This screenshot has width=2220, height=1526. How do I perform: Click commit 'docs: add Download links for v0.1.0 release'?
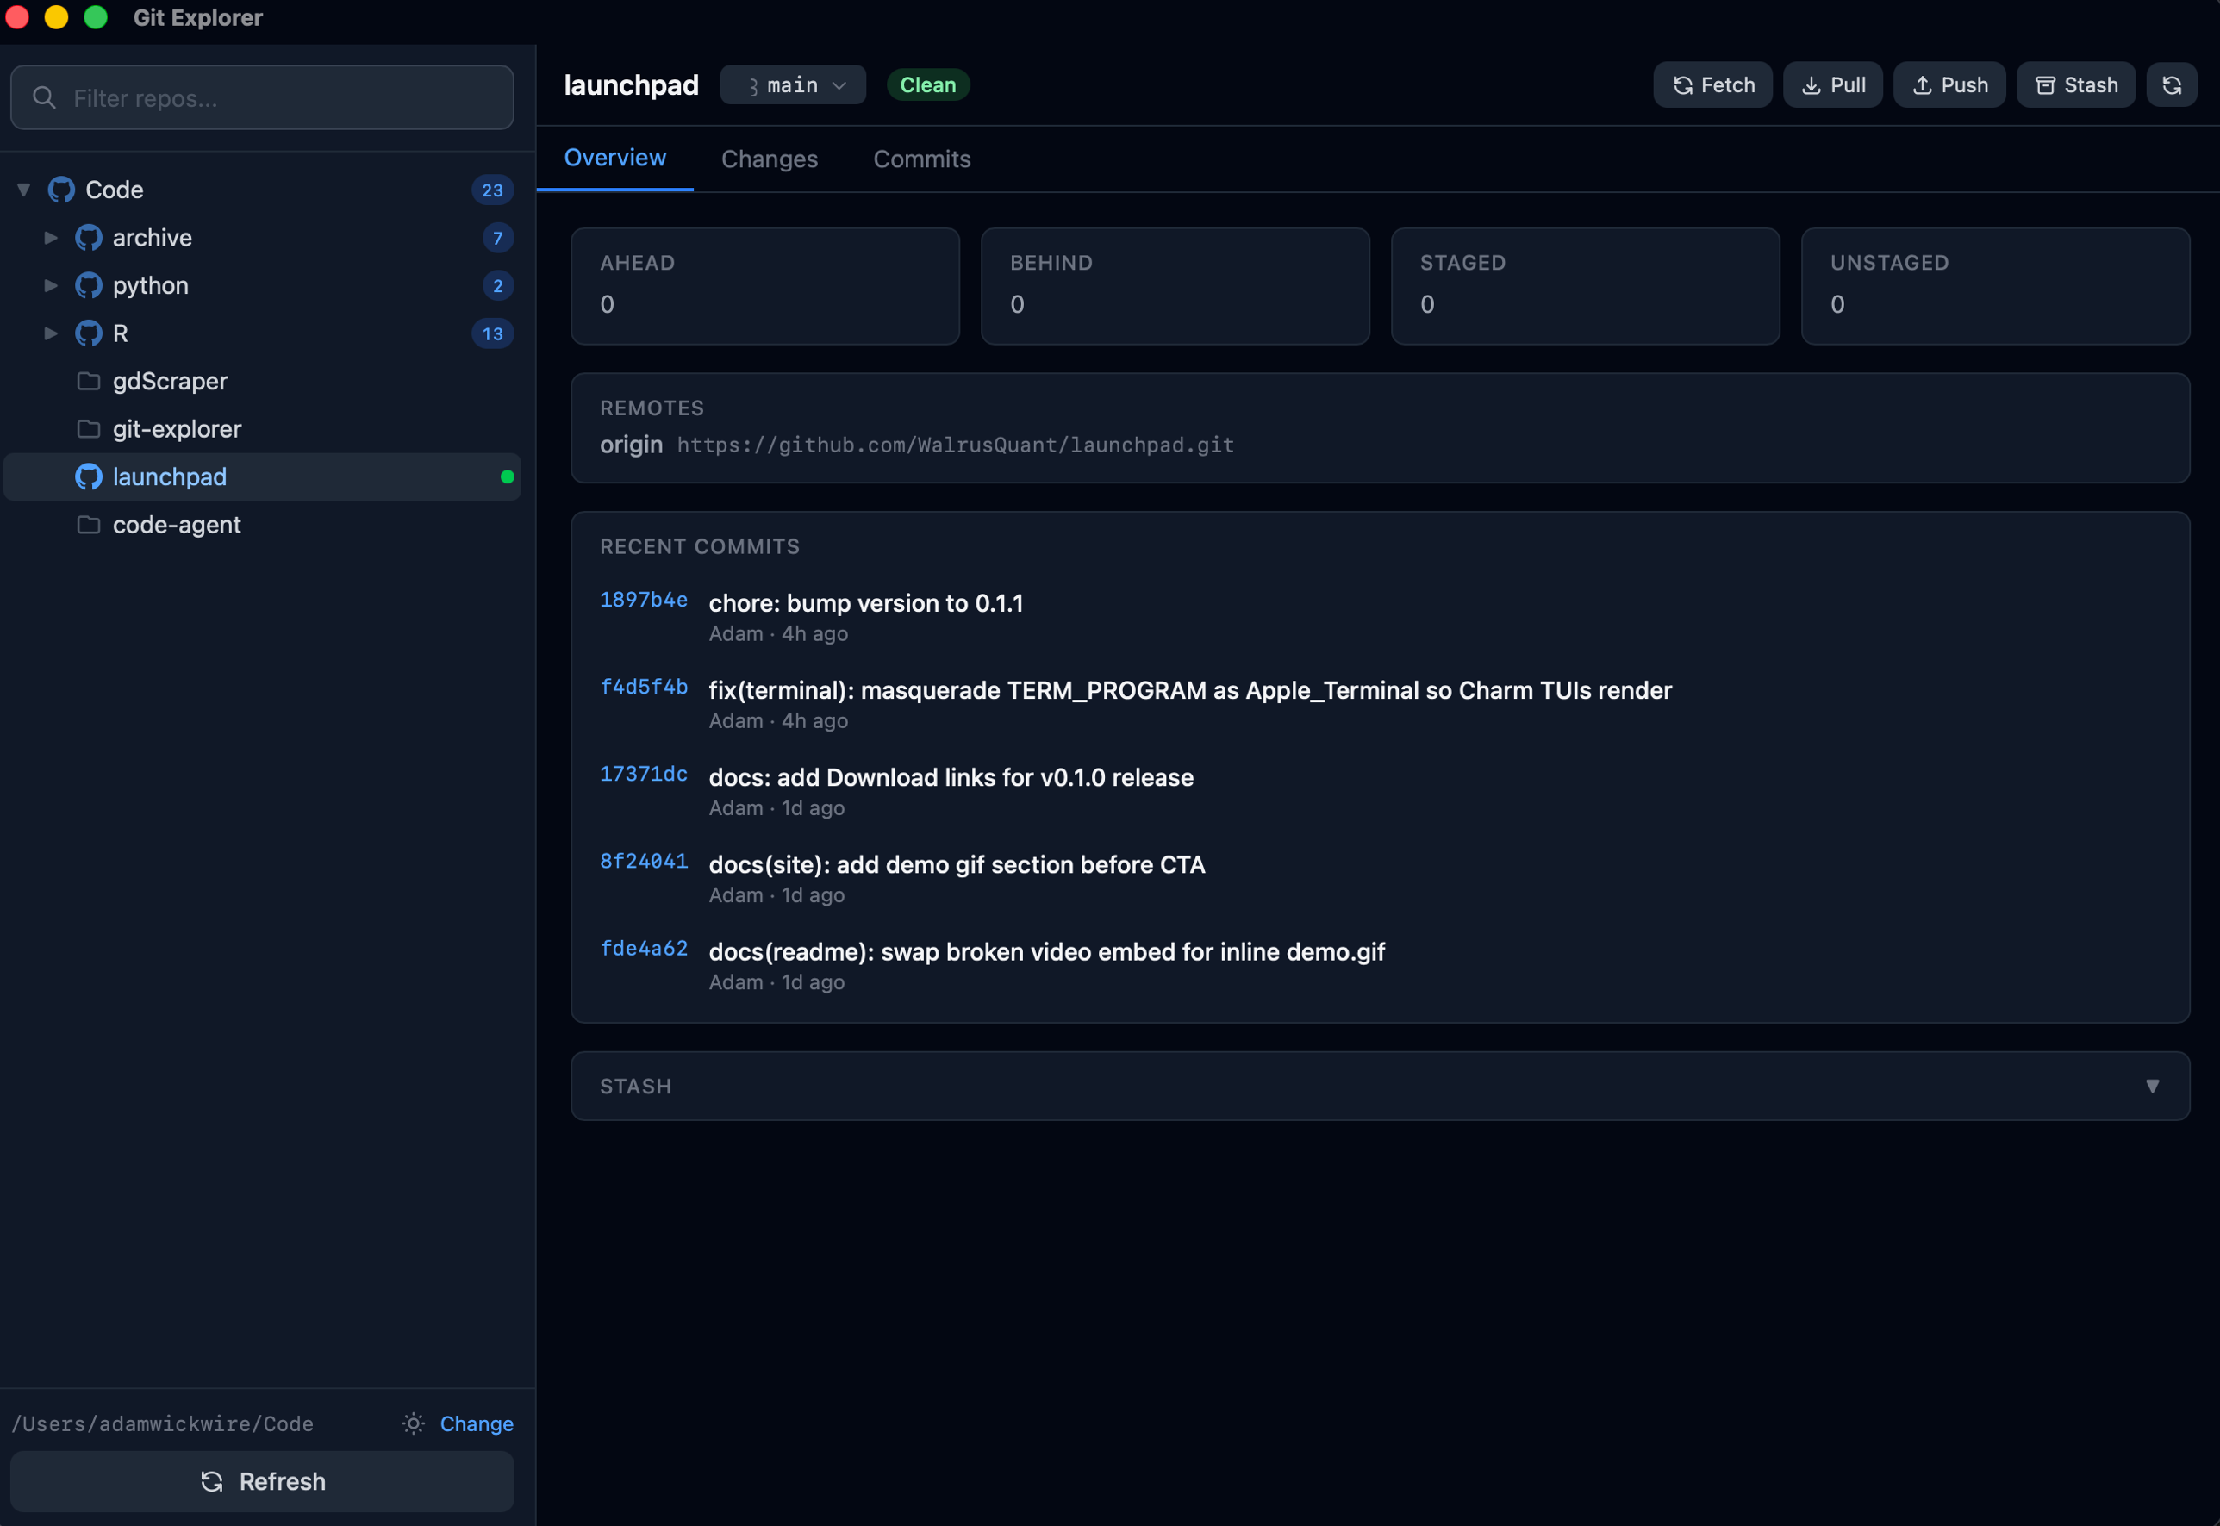tap(951, 777)
